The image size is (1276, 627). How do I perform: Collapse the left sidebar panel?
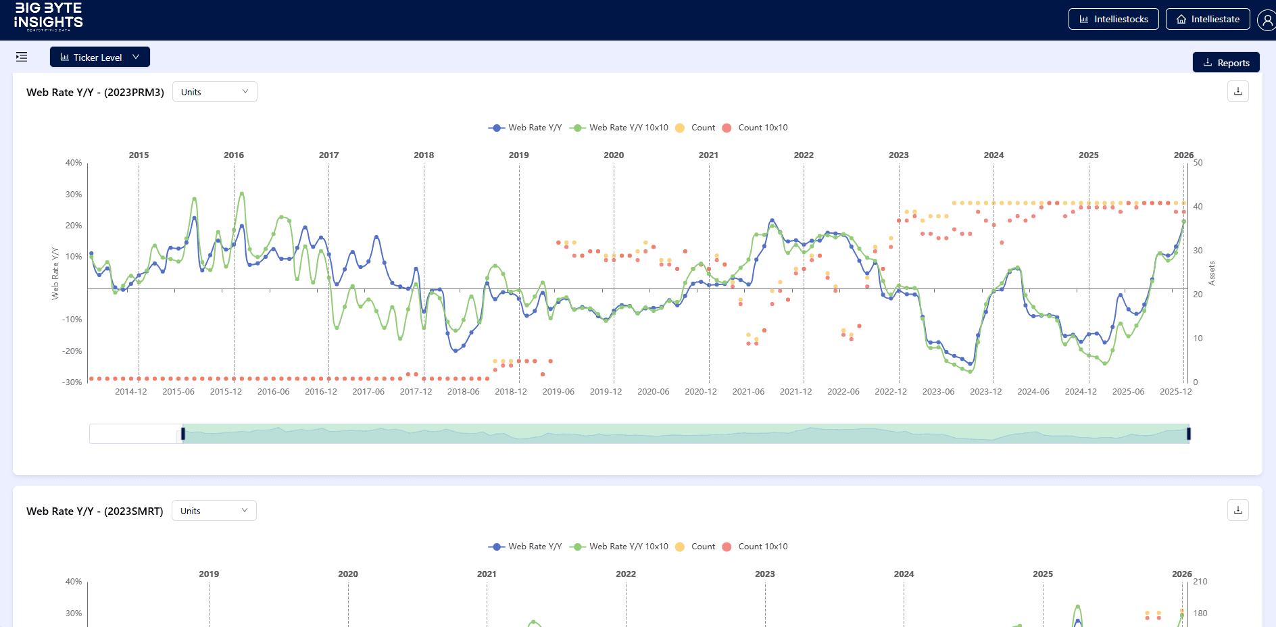point(22,57)
